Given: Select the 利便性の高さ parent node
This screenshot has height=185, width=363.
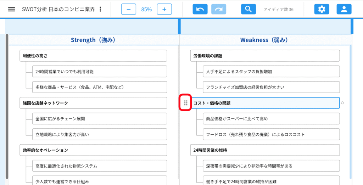Looking at the screenshot, I should point(93,56).
